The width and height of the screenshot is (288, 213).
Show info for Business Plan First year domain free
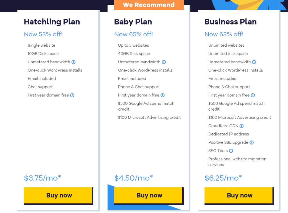[x=253, y=95]
